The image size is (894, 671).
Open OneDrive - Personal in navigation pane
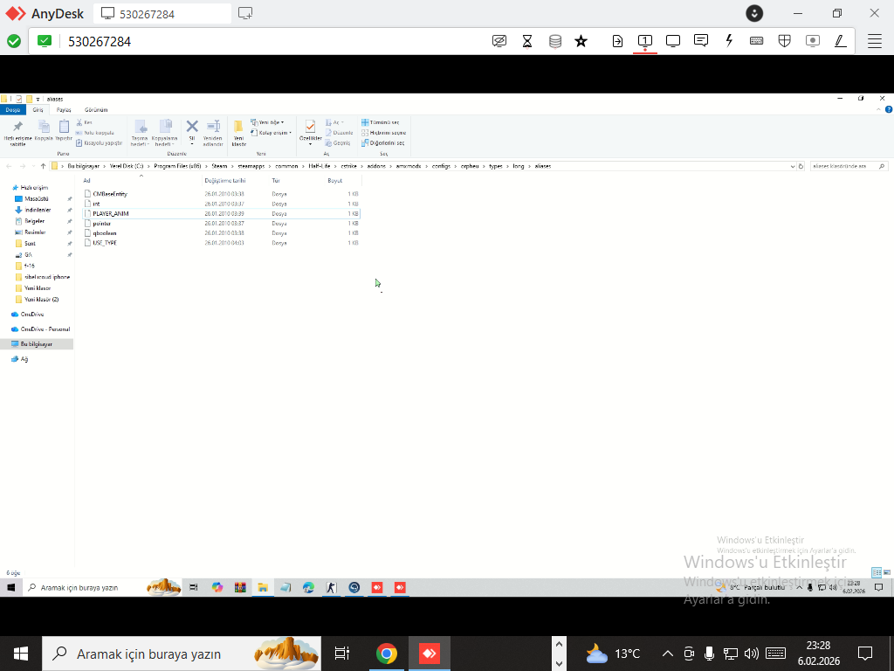[45, 329]
